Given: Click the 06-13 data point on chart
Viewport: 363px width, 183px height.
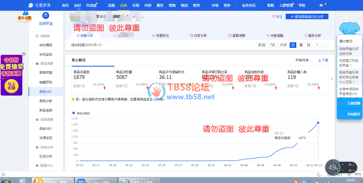Looking at the screenshot, I should [318, 123].
